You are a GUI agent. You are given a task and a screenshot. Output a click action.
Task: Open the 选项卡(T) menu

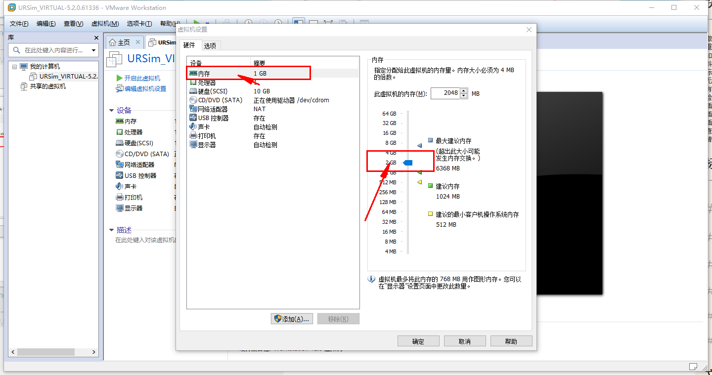point(139,24)
